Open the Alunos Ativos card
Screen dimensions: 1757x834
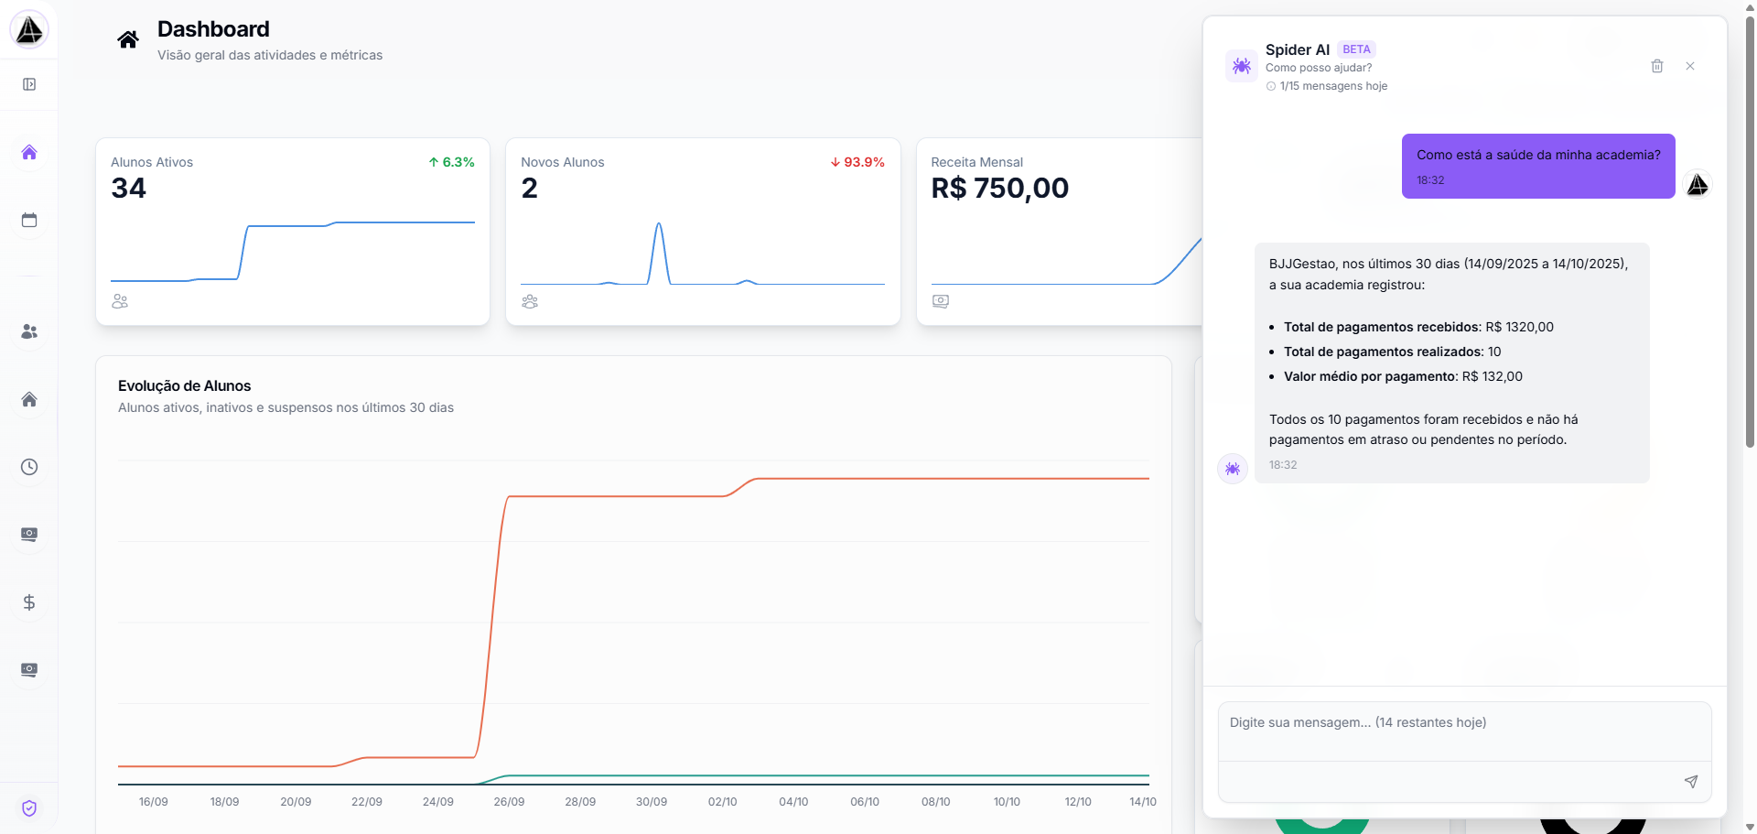[293, 232]
